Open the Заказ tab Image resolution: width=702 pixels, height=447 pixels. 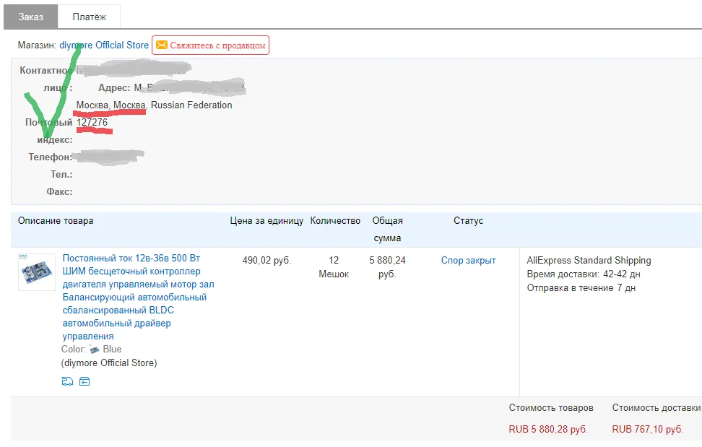30,16
